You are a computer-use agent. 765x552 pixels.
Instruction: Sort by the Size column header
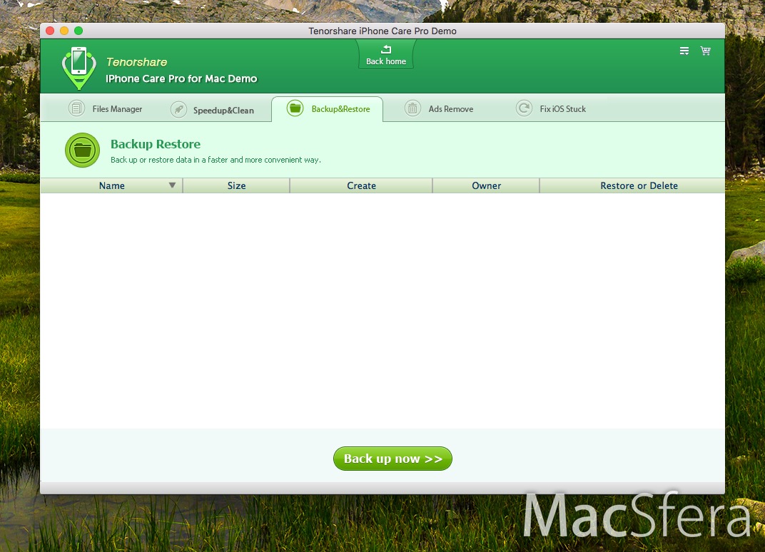tap(237, 186)
